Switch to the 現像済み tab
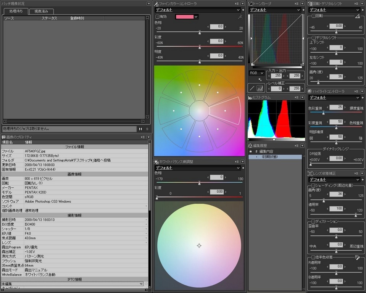This screenshot has height=293, width=366. [42, 11]
